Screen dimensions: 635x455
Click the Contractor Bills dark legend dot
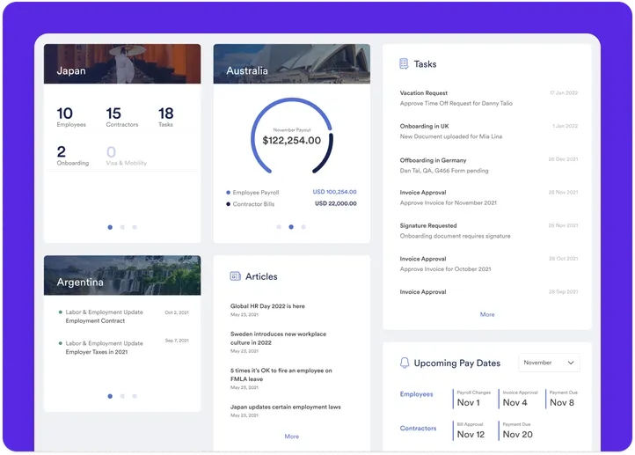pos(229,204)
